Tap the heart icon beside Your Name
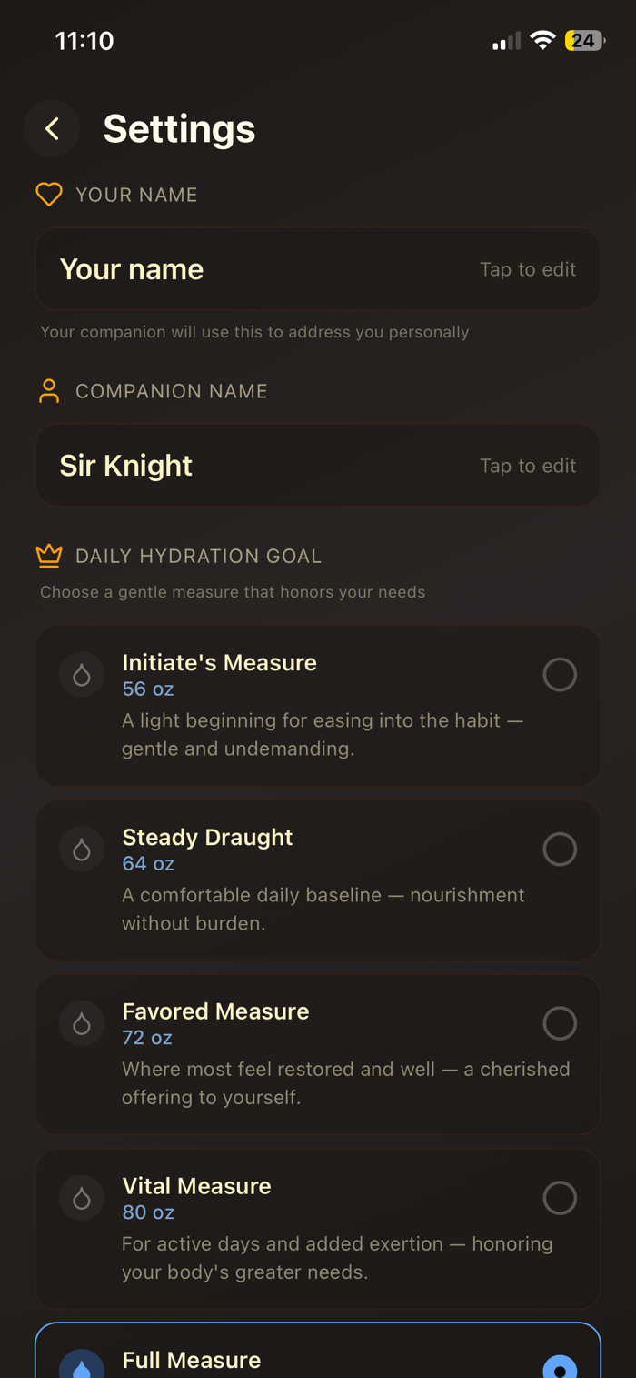This screenshot has height=1378, width=636. [49, 194]
